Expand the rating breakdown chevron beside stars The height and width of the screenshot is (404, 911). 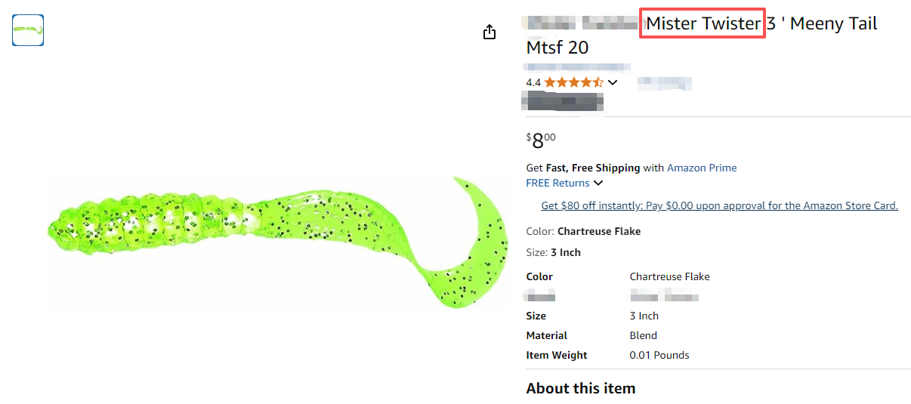[613, 82]
